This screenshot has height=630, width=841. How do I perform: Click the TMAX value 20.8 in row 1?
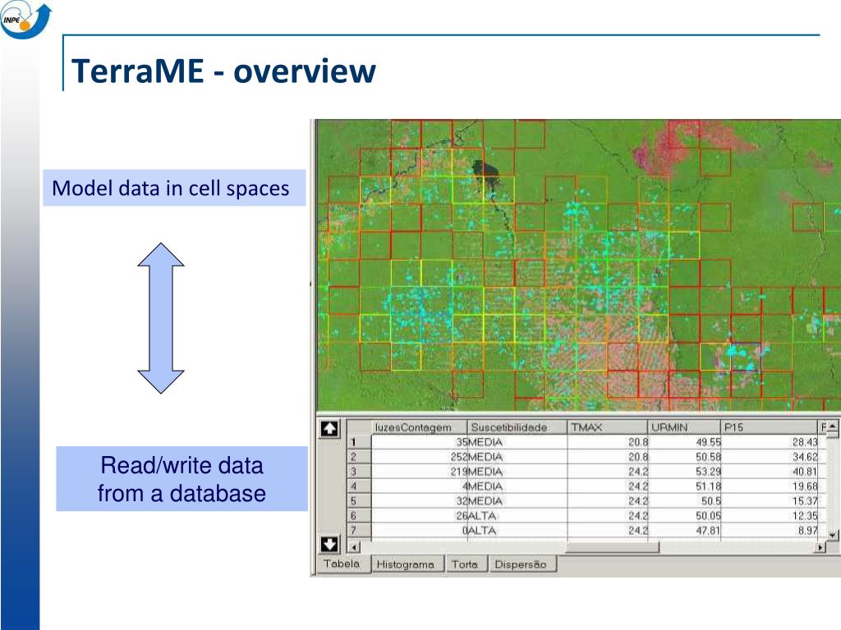point(638,442)
